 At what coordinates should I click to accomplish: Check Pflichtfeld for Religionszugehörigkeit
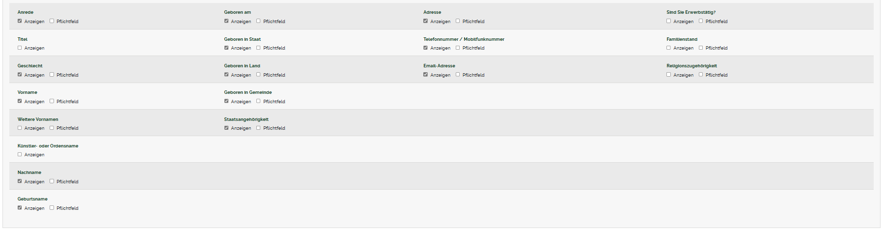pyautogui.click(x=701, y=75)
